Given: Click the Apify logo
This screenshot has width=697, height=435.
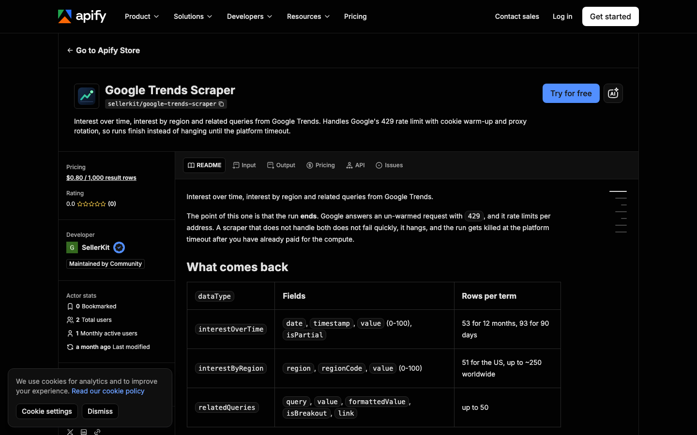Looking at the screenshot, I should (x=82, y=16).
